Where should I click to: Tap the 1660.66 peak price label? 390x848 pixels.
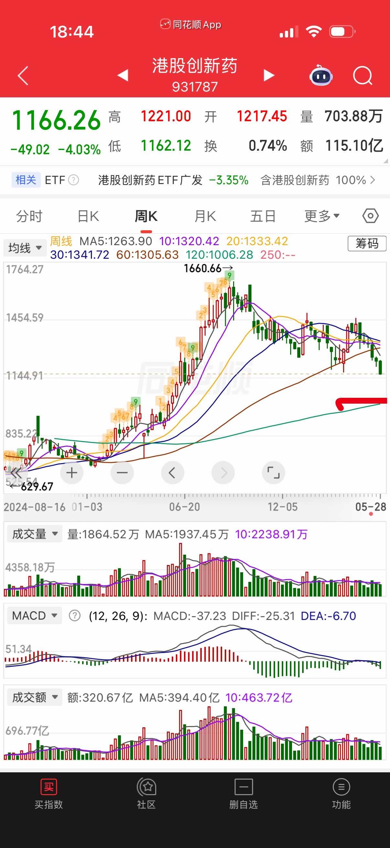tap(208, 269)
